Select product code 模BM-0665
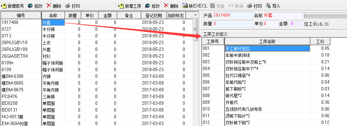This screenshot has height=126, width=347. (x=13, y=83)
